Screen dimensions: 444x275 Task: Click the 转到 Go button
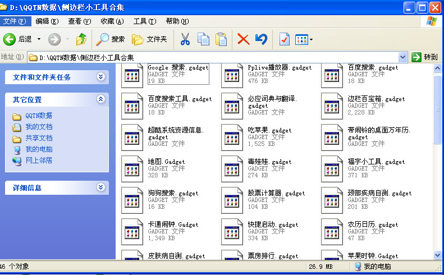425,57
